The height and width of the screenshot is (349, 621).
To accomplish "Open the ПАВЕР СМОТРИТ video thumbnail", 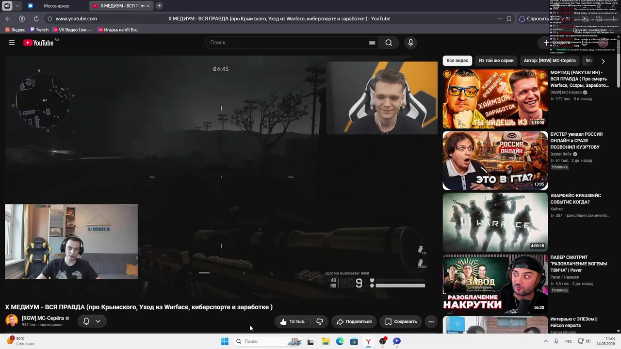I will tap(495, 284).
